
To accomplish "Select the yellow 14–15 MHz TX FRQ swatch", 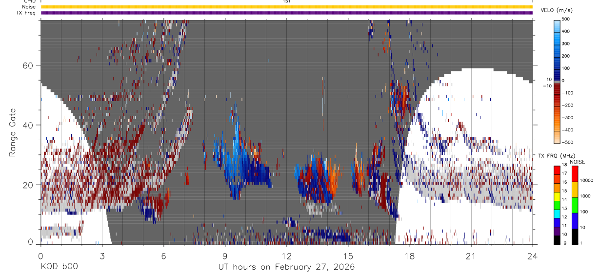I will (557, 196).
